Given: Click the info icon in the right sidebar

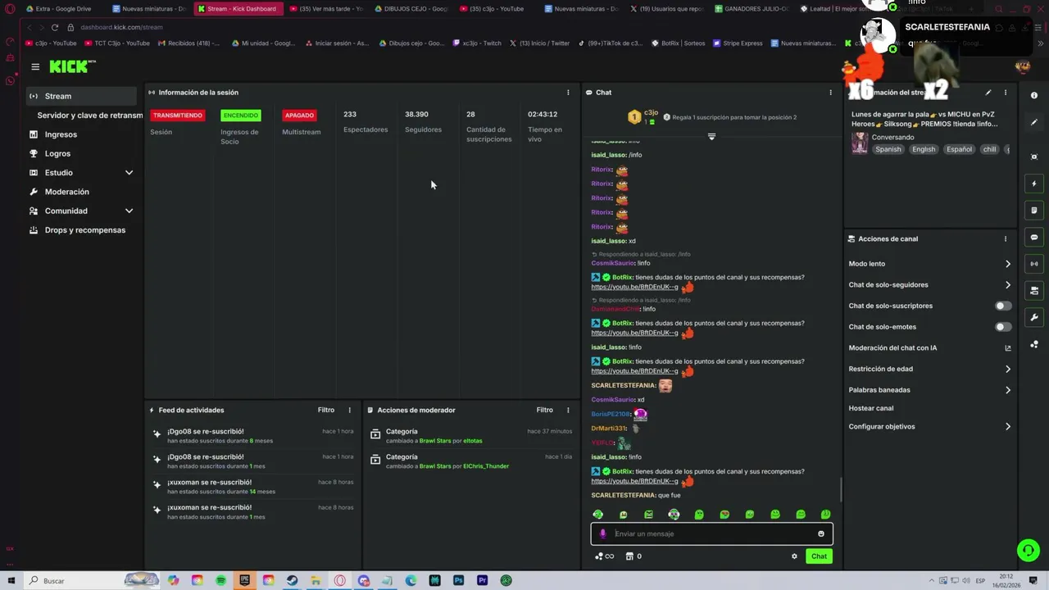Looking at the screenshot, I should (1034, 96).
